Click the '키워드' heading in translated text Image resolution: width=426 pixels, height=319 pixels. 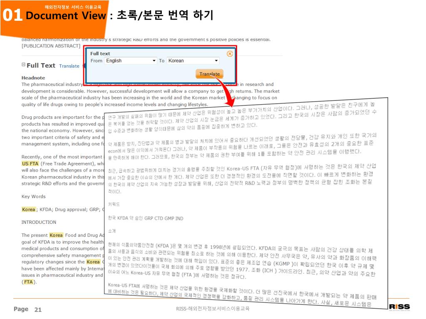(114, 204)
